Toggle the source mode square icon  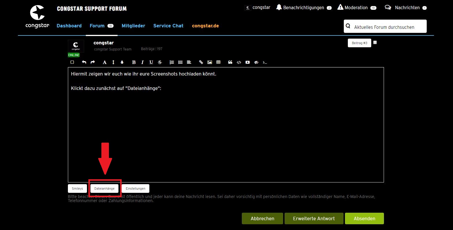(72, 62)
